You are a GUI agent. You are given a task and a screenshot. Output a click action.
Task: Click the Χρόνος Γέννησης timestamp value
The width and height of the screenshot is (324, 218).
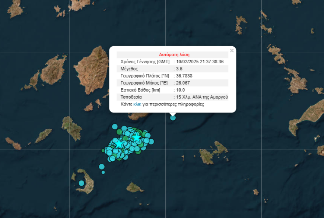199,61
